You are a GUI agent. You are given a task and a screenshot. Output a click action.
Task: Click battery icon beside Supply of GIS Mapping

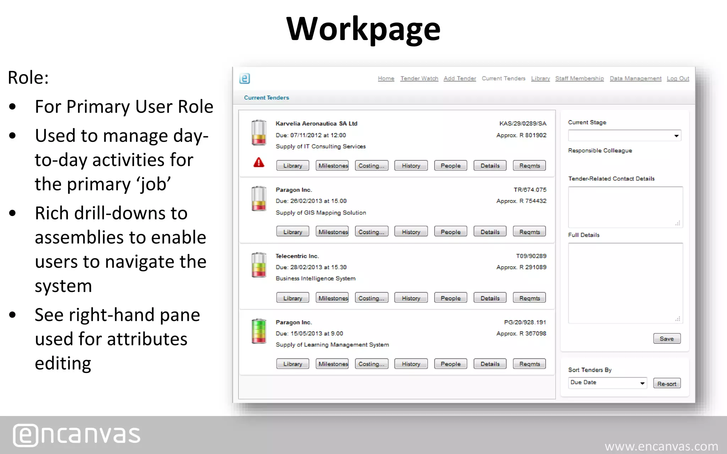coord(259,199)
